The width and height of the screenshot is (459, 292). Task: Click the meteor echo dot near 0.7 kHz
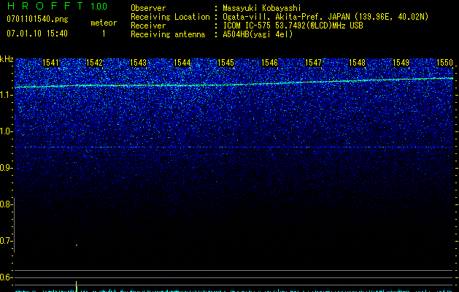(x=77, y=245)
